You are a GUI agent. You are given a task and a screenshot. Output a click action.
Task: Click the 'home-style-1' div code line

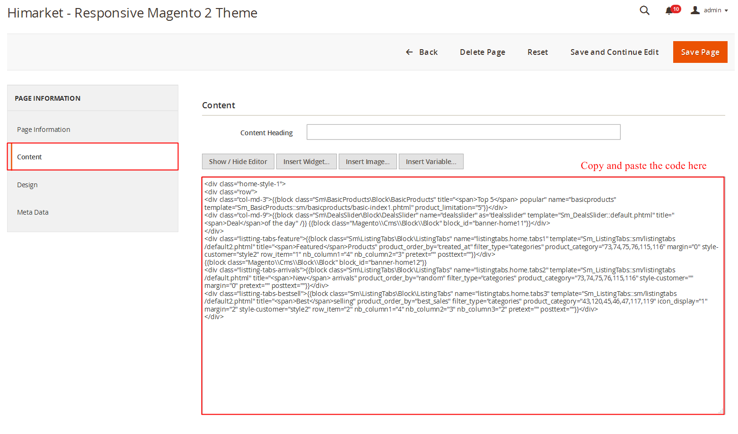(x=245, y=184)
